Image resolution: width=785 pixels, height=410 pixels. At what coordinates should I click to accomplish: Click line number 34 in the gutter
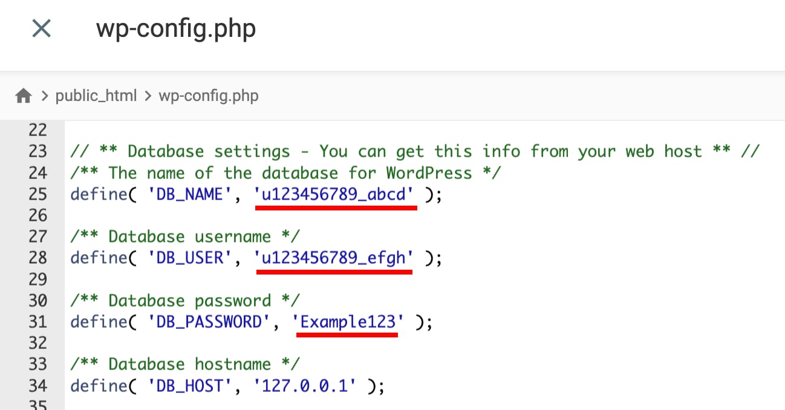tap(37, 385)
